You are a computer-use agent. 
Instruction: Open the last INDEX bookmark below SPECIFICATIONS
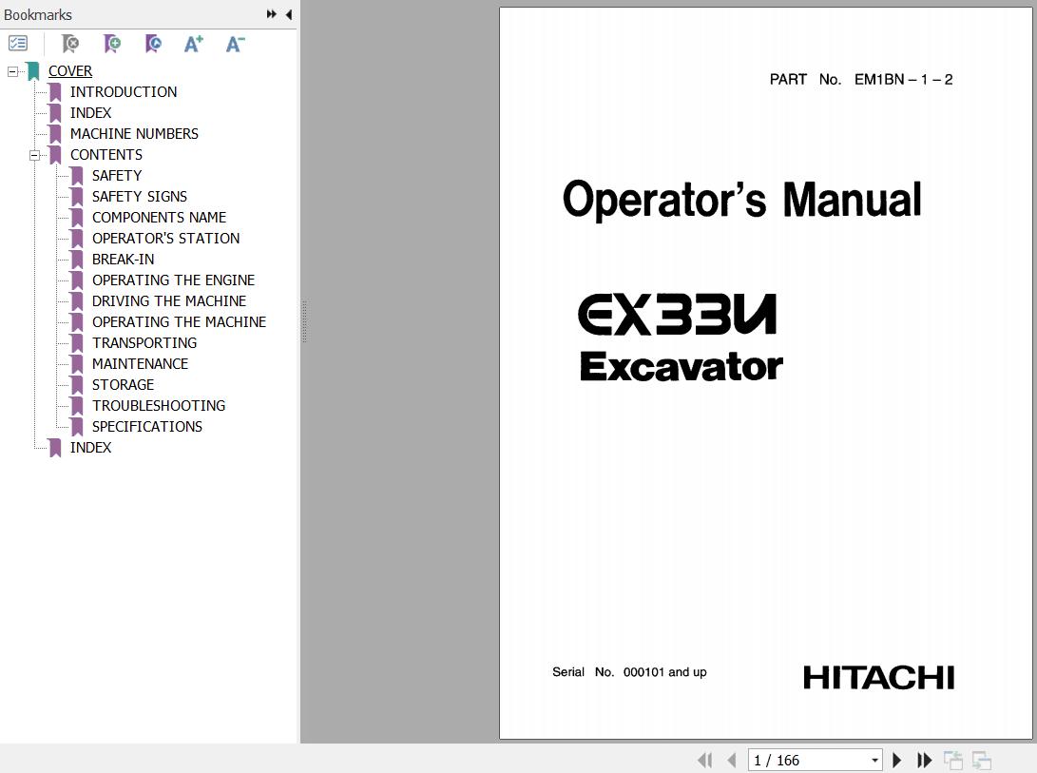tap(90, 448)
